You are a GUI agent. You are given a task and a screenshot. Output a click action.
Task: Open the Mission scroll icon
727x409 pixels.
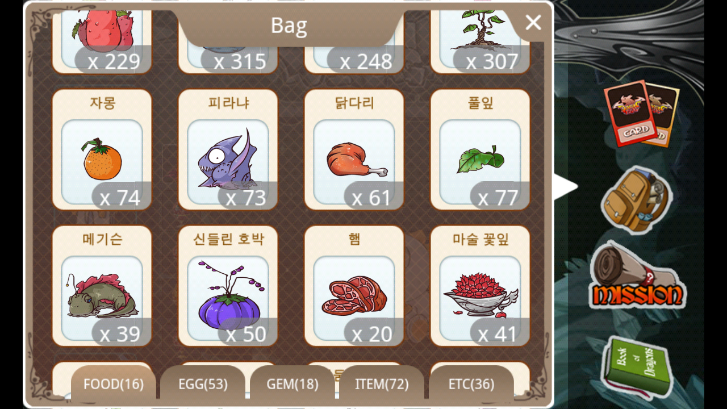point(637,276)
